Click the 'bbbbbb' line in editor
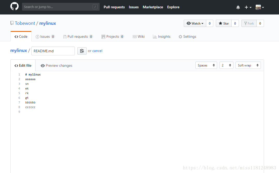Viewport: 279px width, 173px height. [x=30, y=102]
